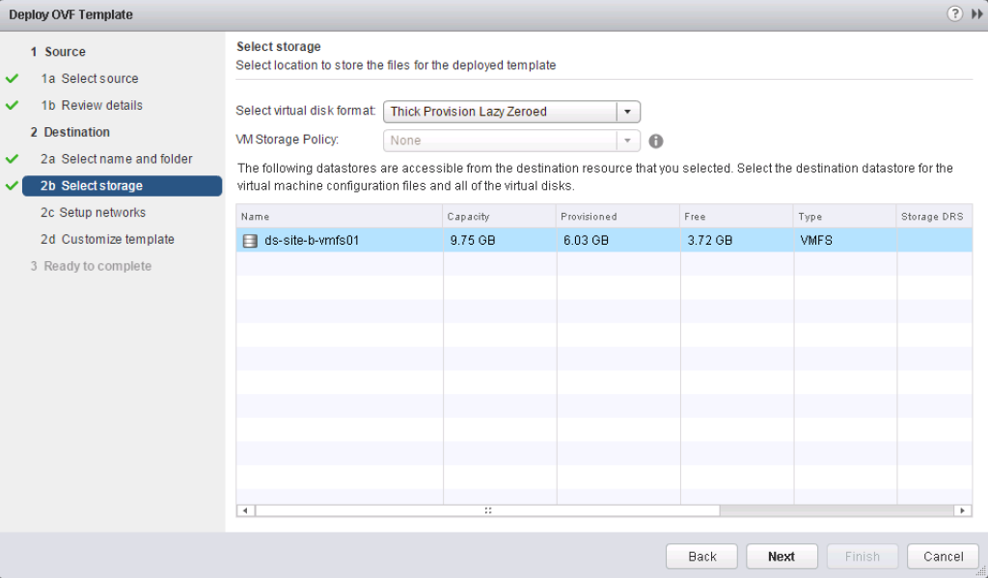Viewport: 988px width, 578px height.
Task: Click the double-arrow icon in the title bar
Action: [x=976, y=14]
